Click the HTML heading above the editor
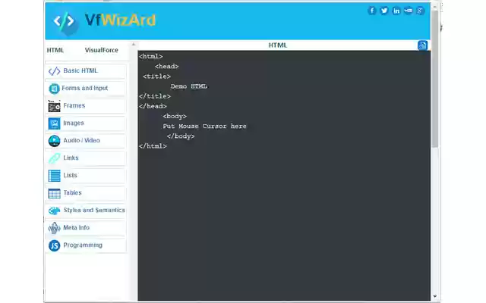The width and height of the screenshot is (486, 303). [278, 45]
